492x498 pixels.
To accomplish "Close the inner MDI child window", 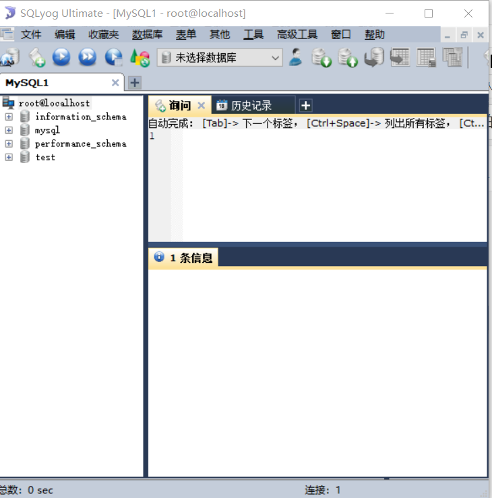I will point(481,35).
